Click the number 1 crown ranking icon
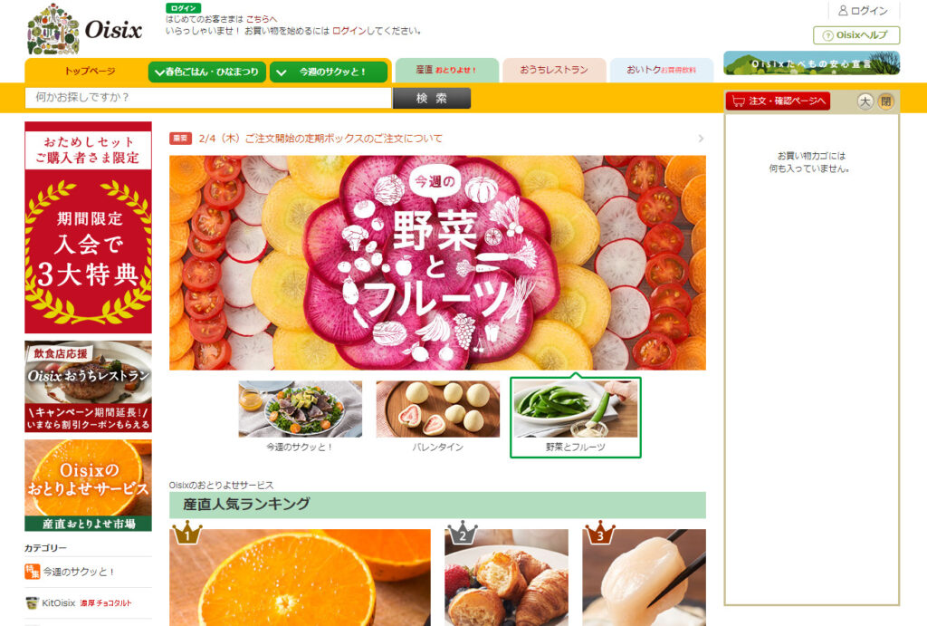 pyautogui.click(x=186, y=533)
